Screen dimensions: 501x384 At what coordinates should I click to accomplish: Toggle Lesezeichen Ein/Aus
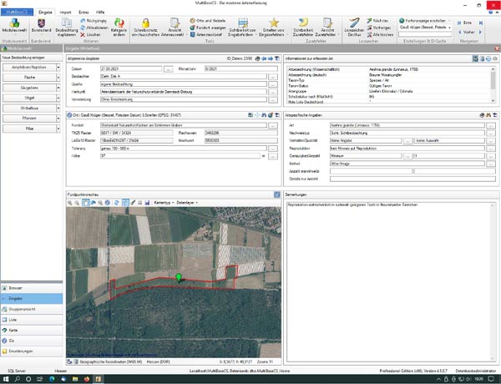pyautogui.click(x=354, y=28)
